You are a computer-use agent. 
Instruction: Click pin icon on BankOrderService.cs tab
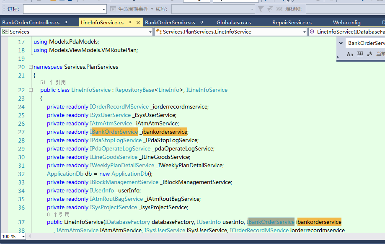202,23
